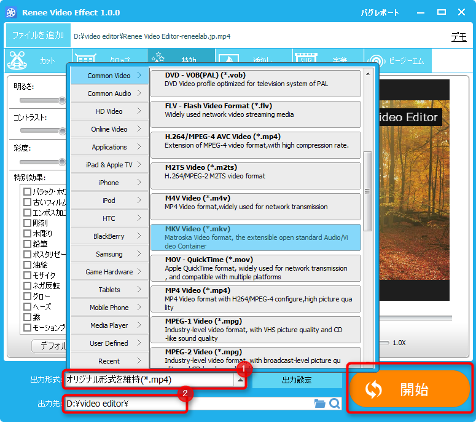Open the Effects stars icon tab

click(158, 57)
